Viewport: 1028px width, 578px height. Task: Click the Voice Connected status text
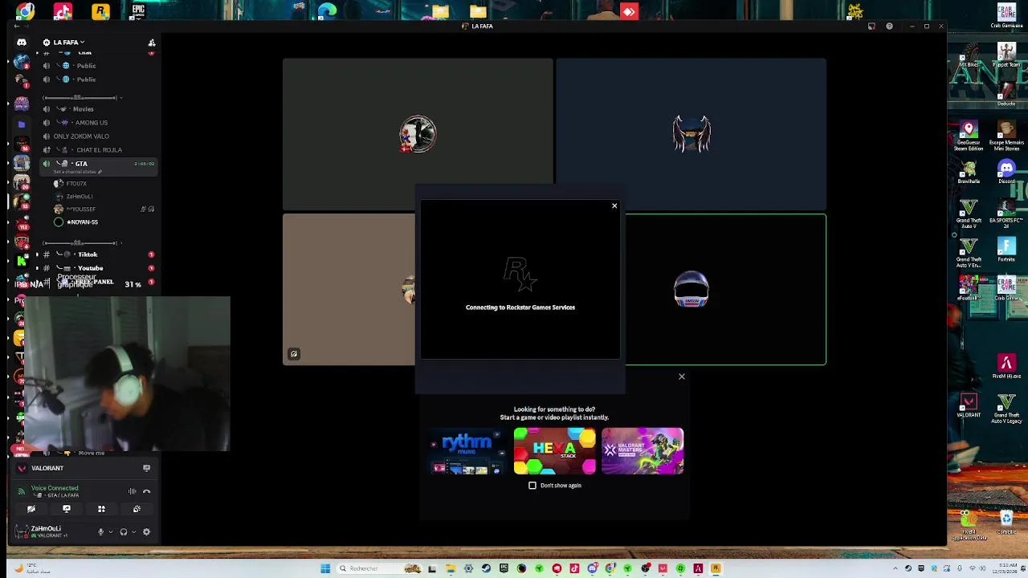[x=55, y=488]
